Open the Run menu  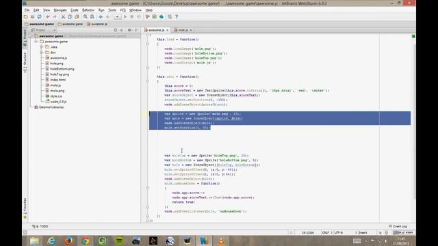(101, 10)
